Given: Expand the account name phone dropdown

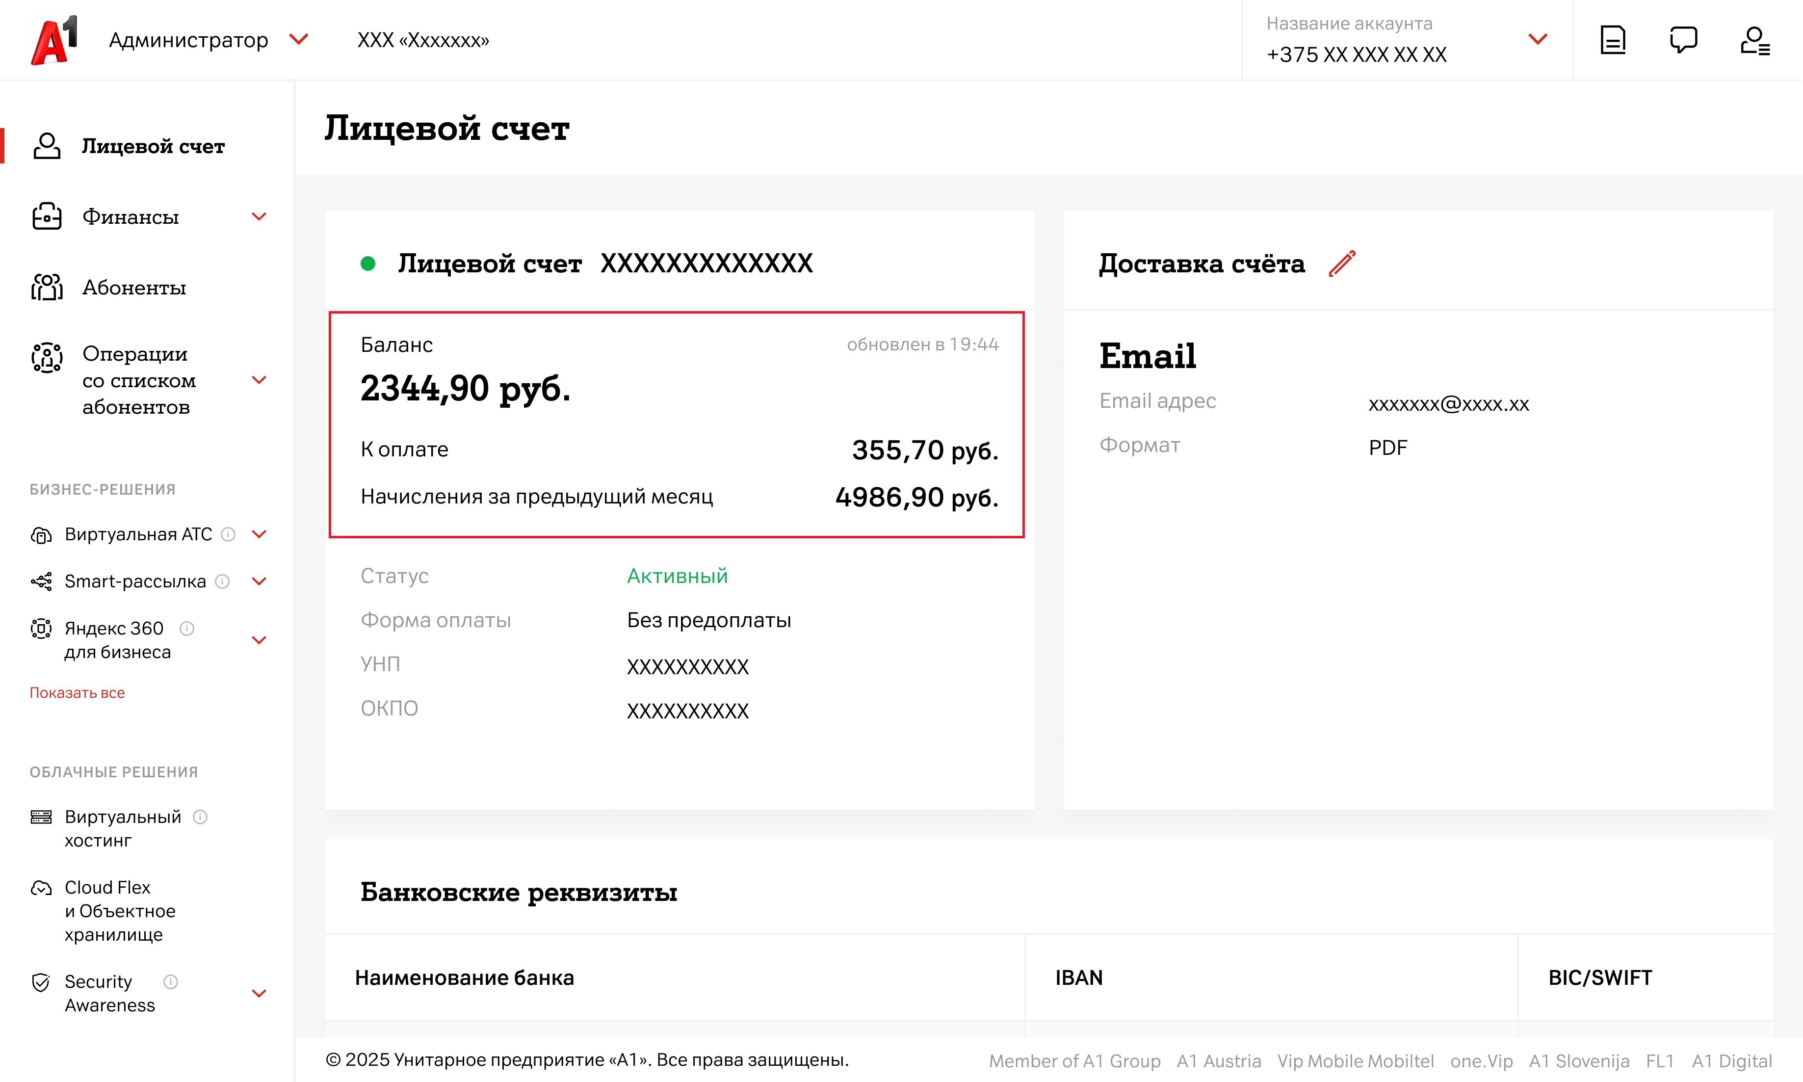Looking at the screenshot, I should coord(1537,39).
